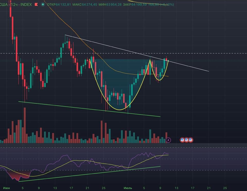Open the purple lightning event icon

(x=168, y=140)
